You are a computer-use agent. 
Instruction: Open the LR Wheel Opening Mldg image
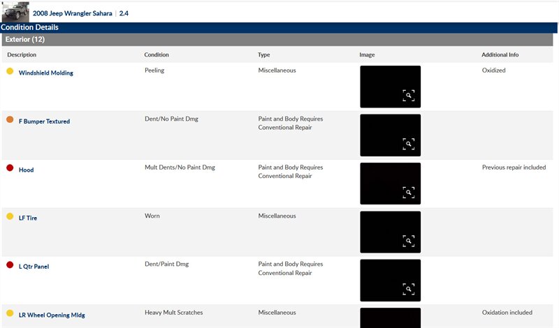point(390,318)
